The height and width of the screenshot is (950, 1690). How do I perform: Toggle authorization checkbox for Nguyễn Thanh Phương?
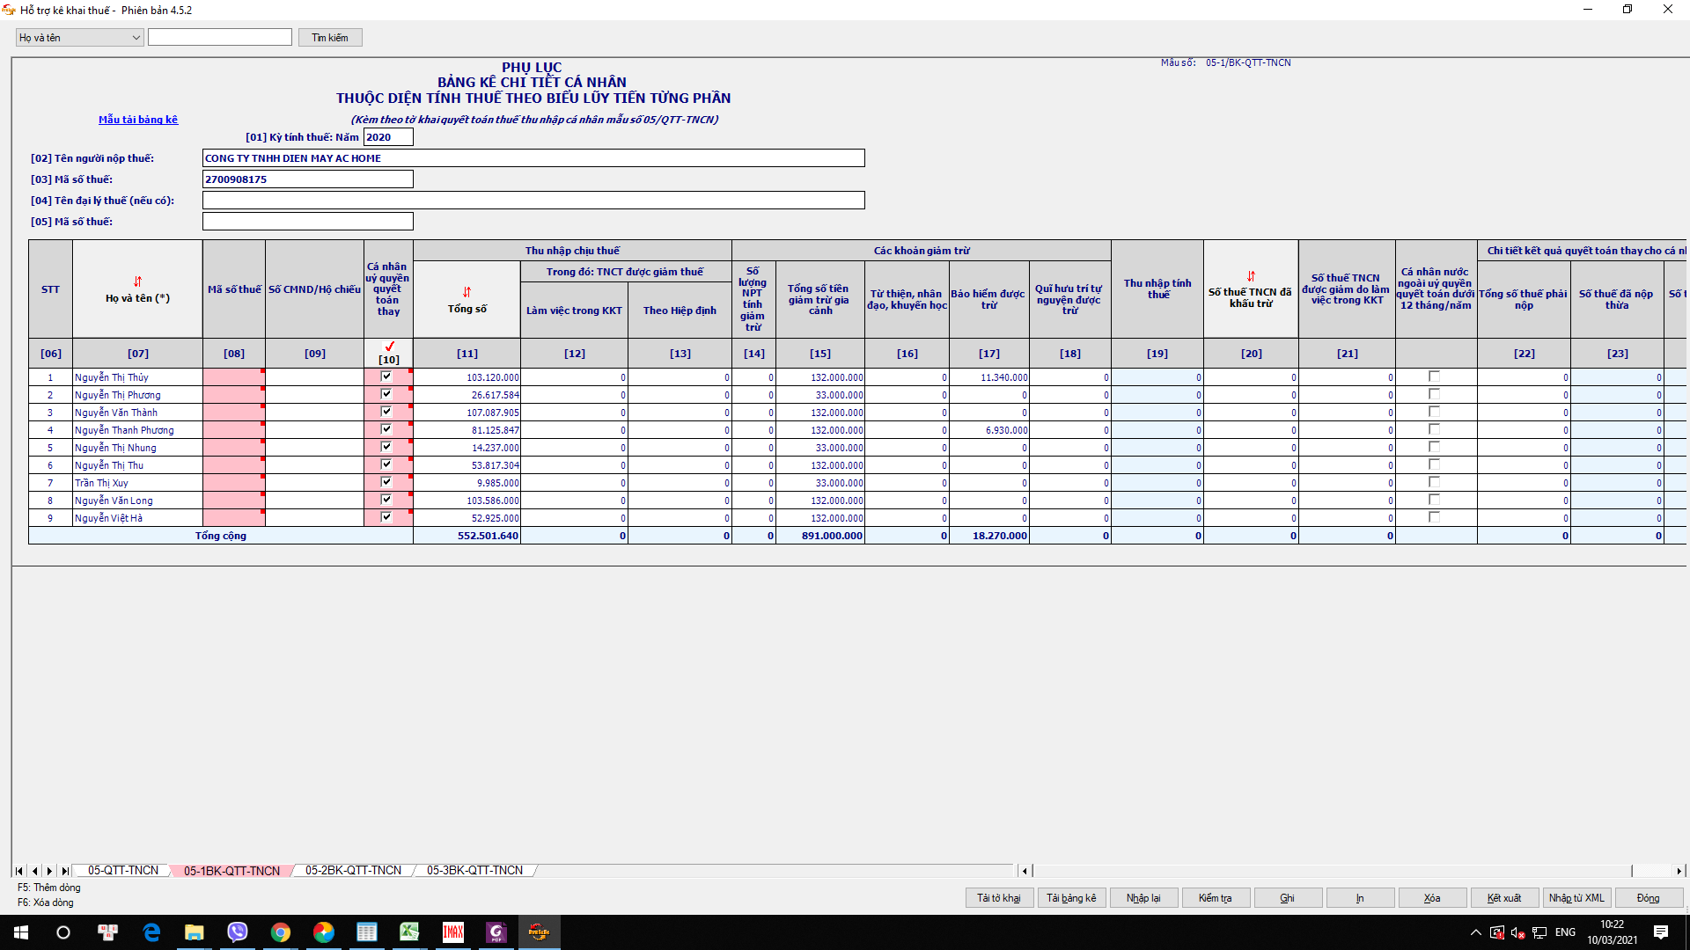pos(386,429)
